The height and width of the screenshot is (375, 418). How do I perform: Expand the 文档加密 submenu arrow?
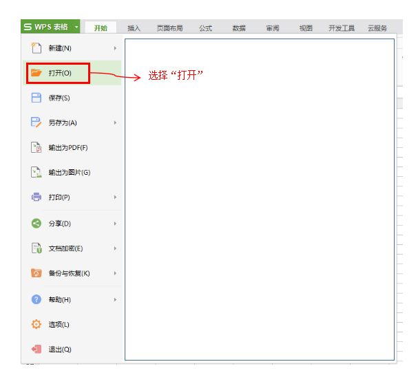[x=115, y=248]
